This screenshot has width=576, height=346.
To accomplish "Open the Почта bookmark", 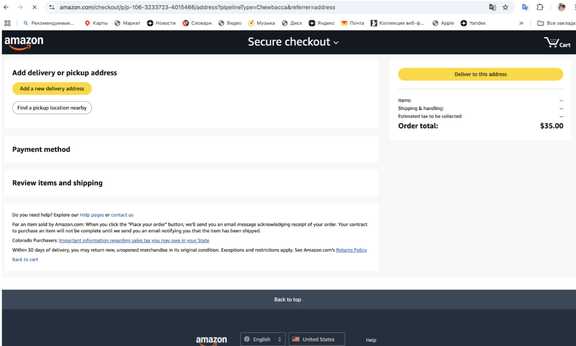I will (352, 23).
